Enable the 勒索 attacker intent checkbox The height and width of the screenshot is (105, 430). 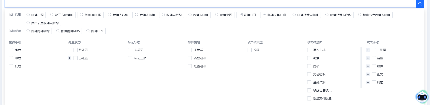click(x=309, y=58)
